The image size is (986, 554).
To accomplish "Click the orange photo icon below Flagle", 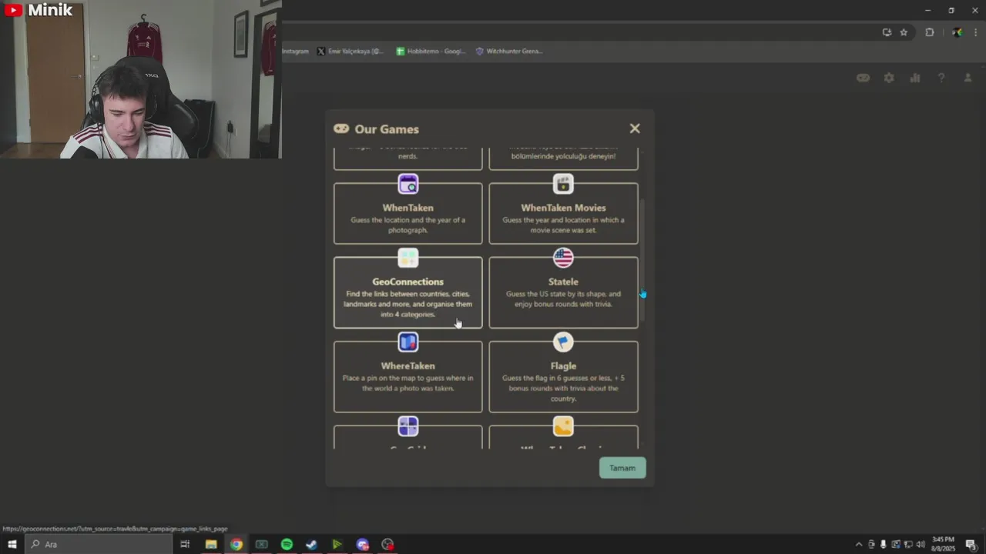I will click(563, 426).
